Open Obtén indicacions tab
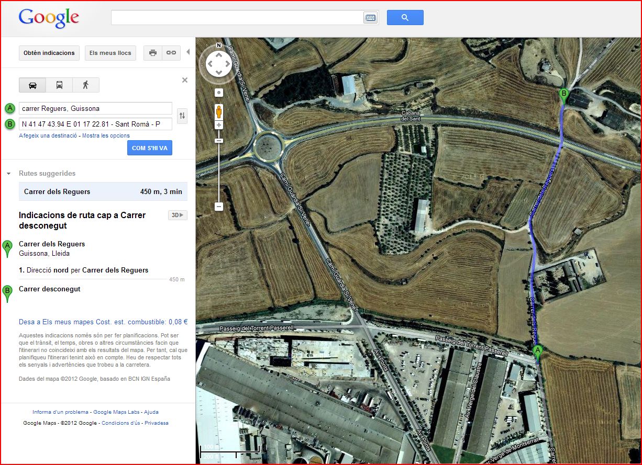Image resolution: width=642 pixels, height=465 pixels. tap(50, 53)
